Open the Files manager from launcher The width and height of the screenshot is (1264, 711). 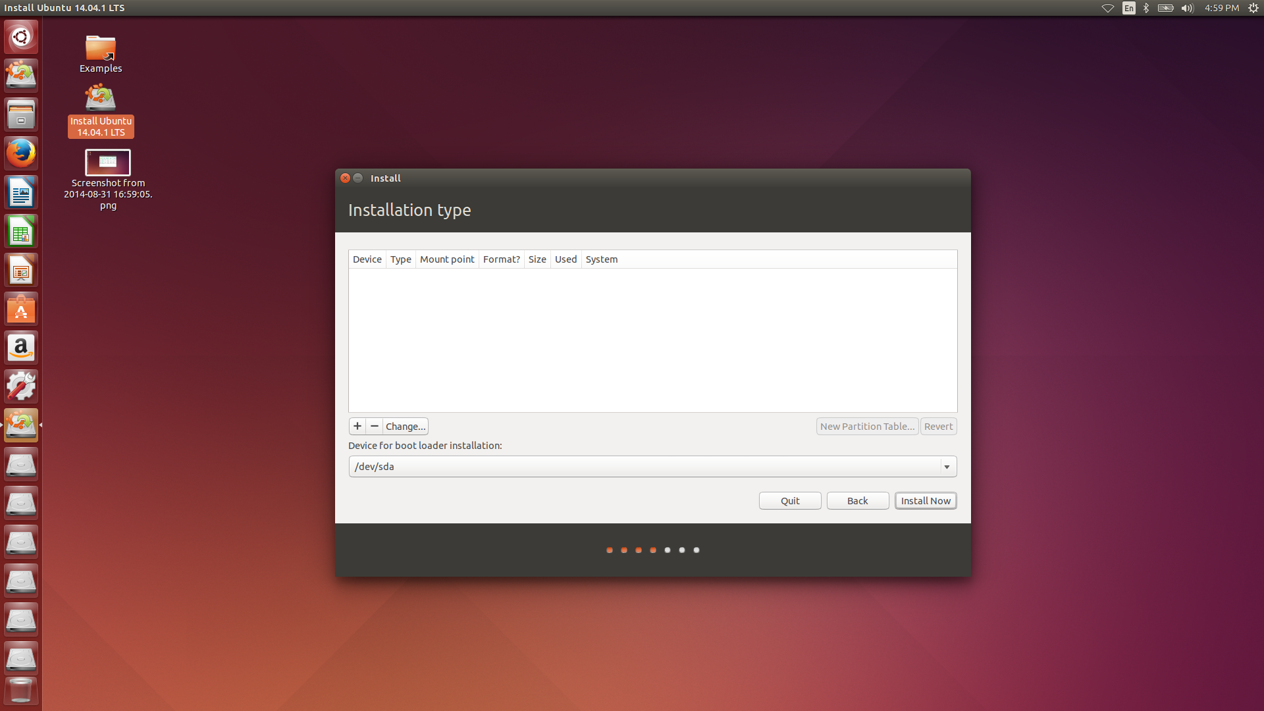[x=21, y=115]
